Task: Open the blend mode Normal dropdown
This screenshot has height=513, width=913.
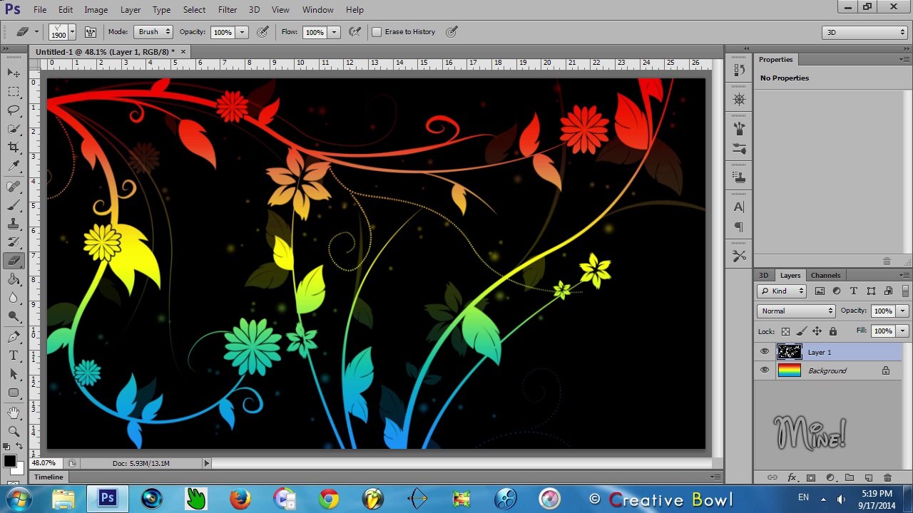Action: tap(796, 311)
